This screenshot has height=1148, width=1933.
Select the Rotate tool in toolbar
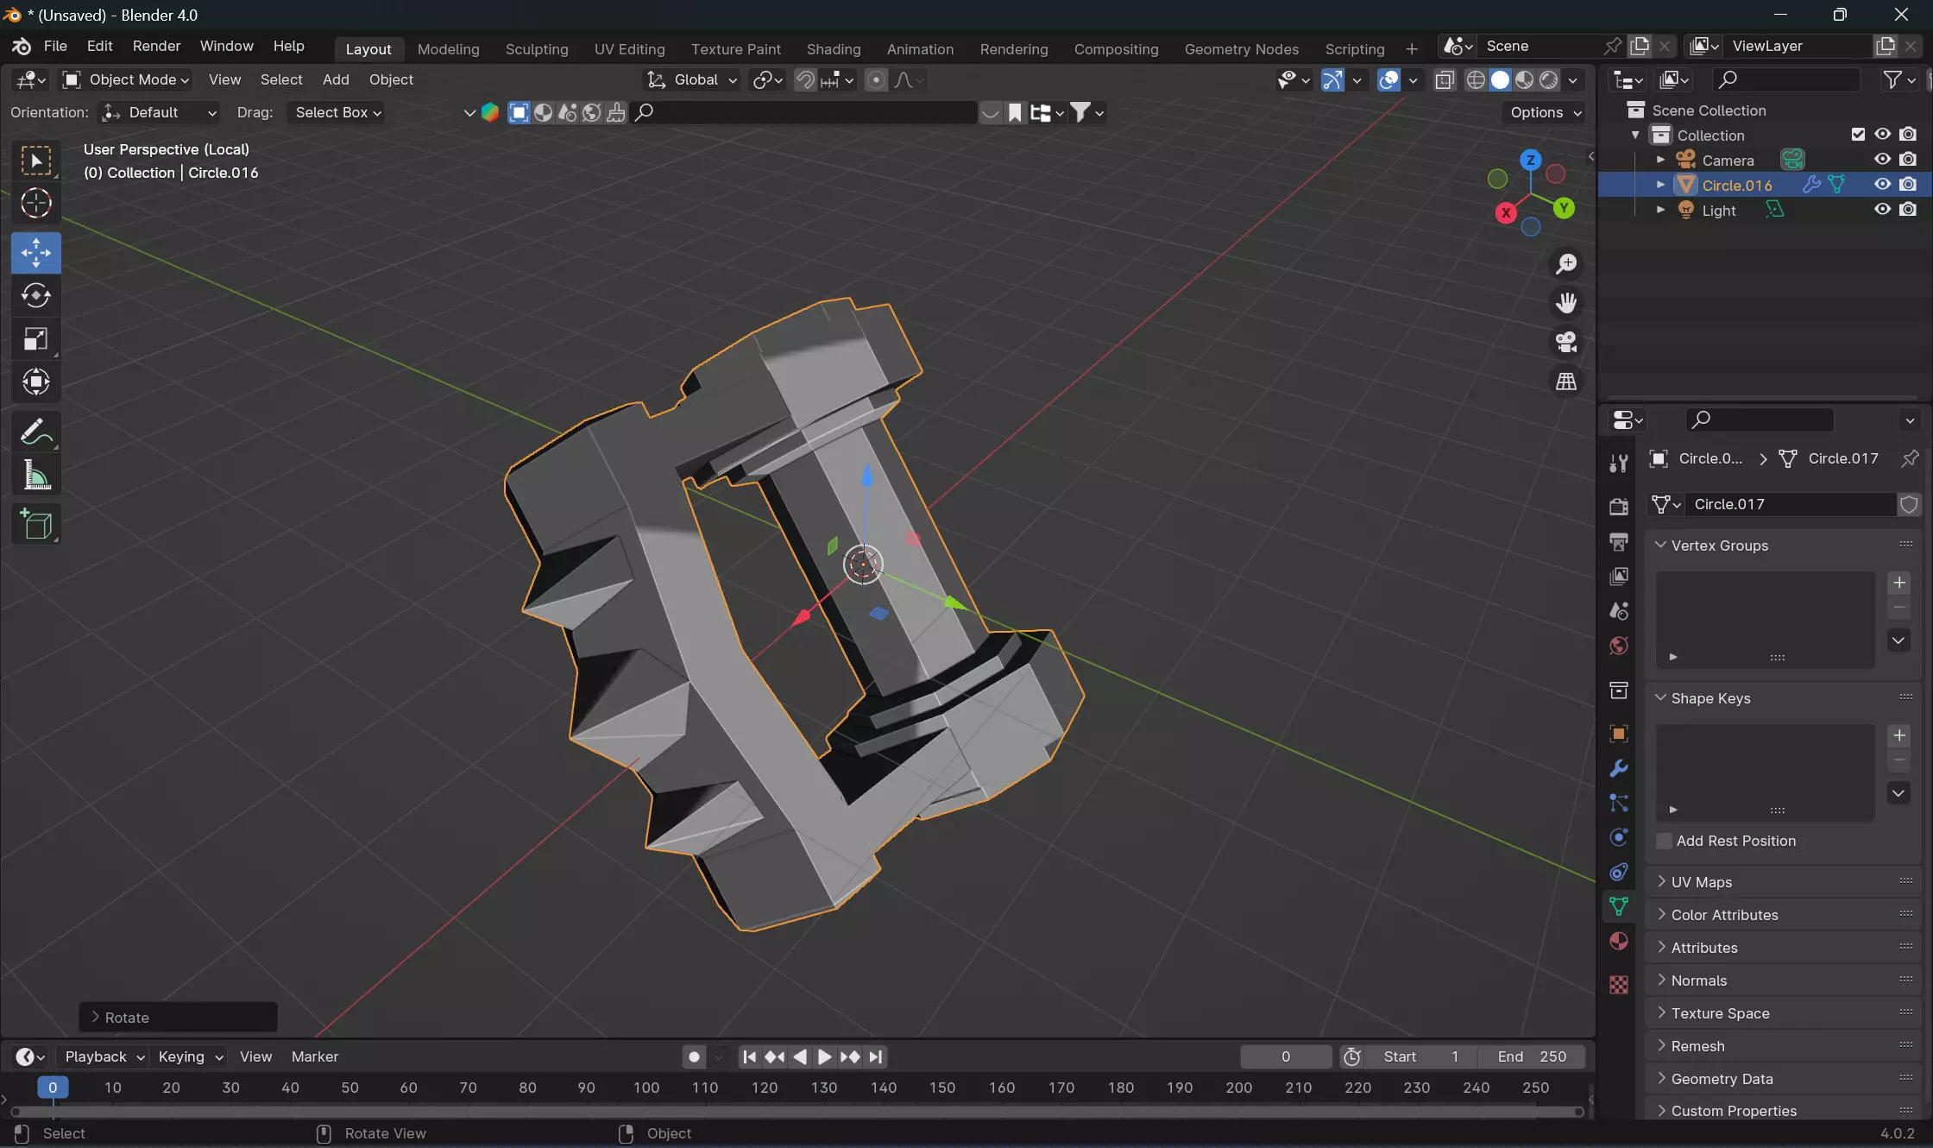pyautogui.click(x=35, y=296)
